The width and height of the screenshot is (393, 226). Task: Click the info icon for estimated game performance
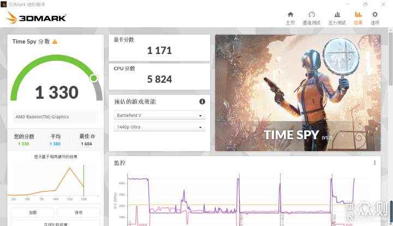pyautogui.click(x=202, y=102)
